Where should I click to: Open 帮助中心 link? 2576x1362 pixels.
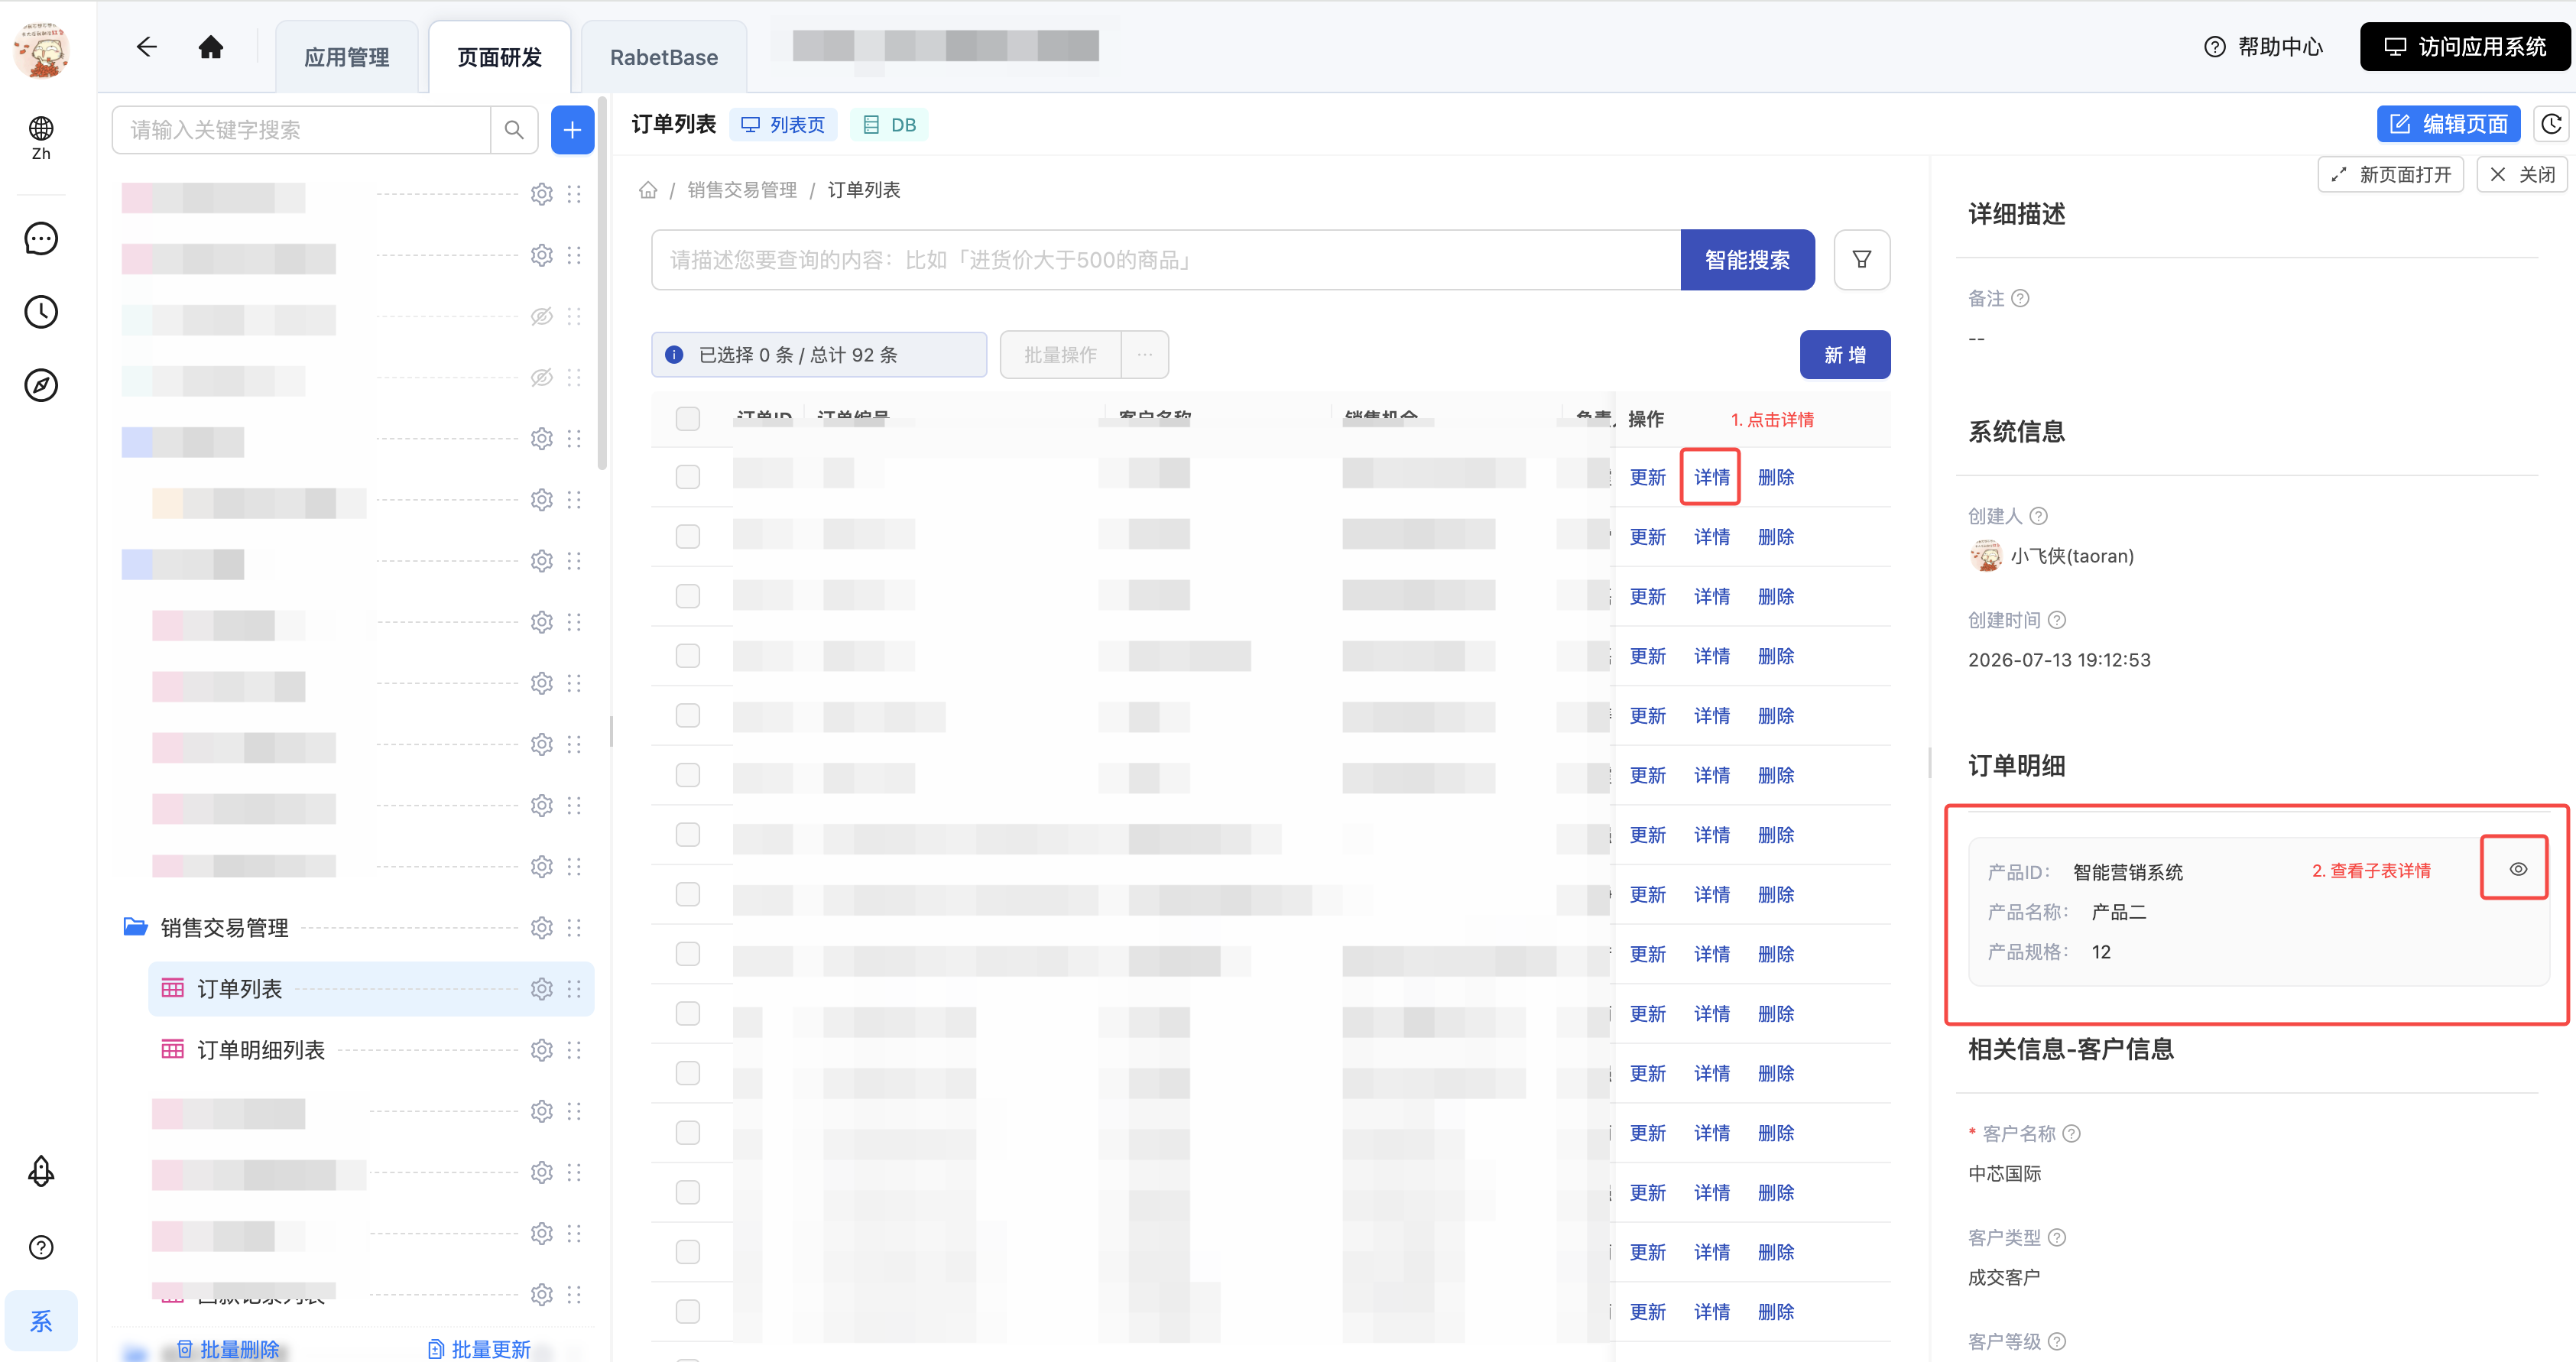pos(2264,47)
